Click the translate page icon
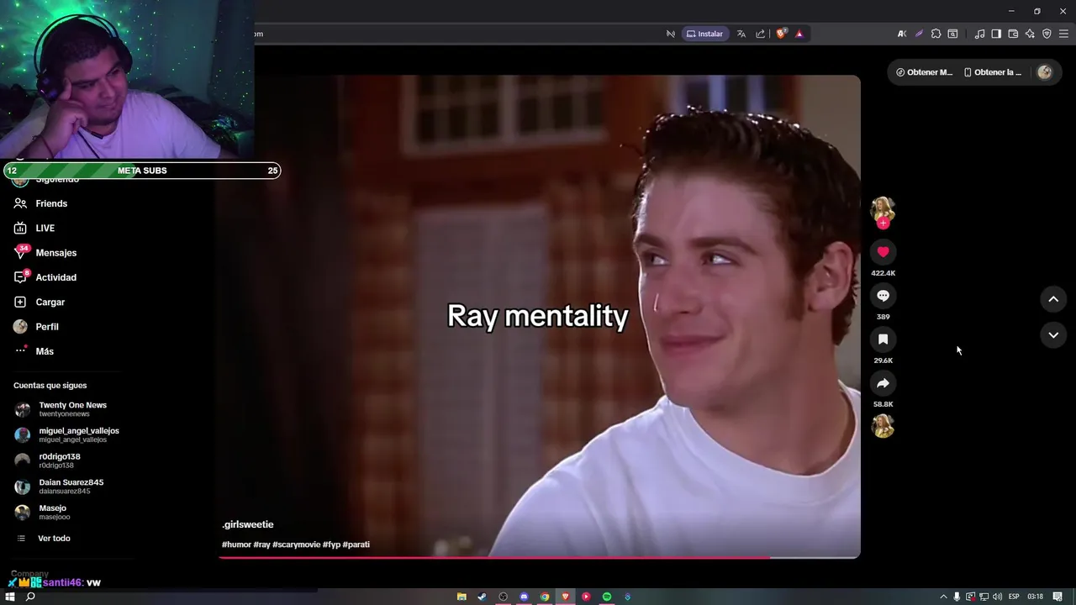The image size is (1076, 605). [741, 34]
